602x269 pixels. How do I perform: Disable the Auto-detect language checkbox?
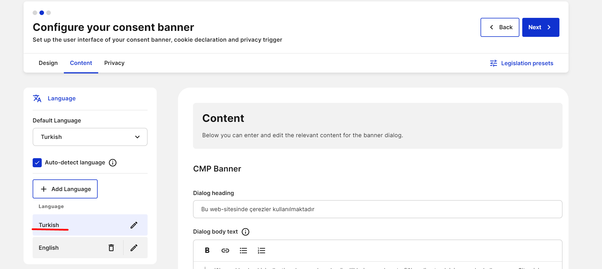[37, 163]
